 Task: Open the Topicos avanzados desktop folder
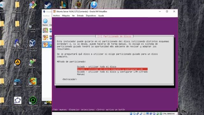18,7
